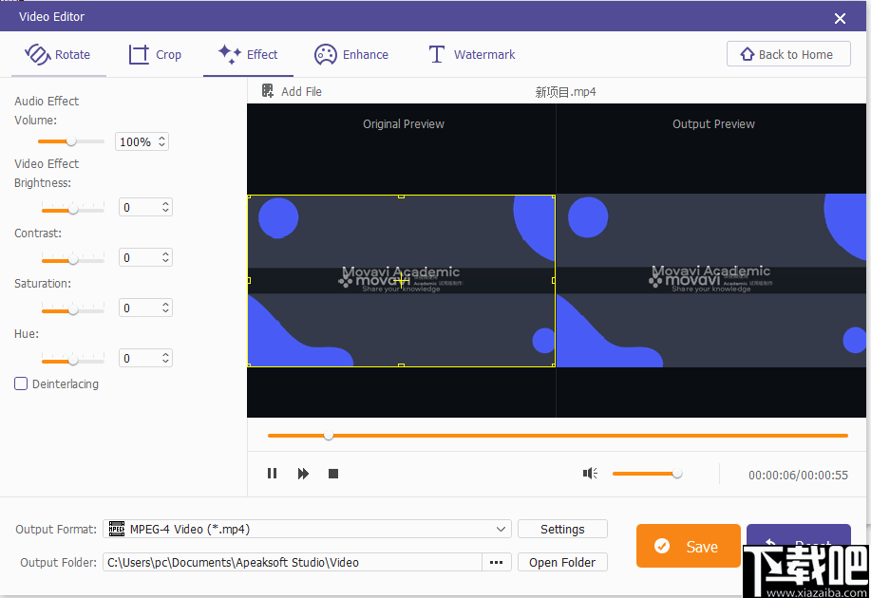Switch to the Effect tab
This screenshot has width=871, height=598.
click(x=248, y=54)
